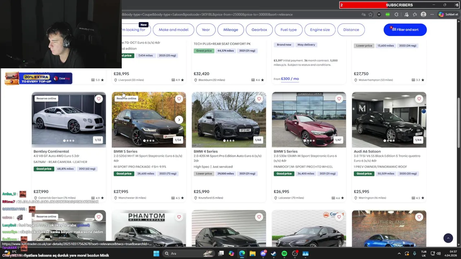
Task: Favourite the Audi A6 Saloon listing
Action: pyautogui.click(x=419, y=99)
